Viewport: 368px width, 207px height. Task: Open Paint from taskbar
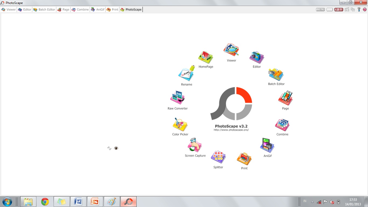coord(112,202)
